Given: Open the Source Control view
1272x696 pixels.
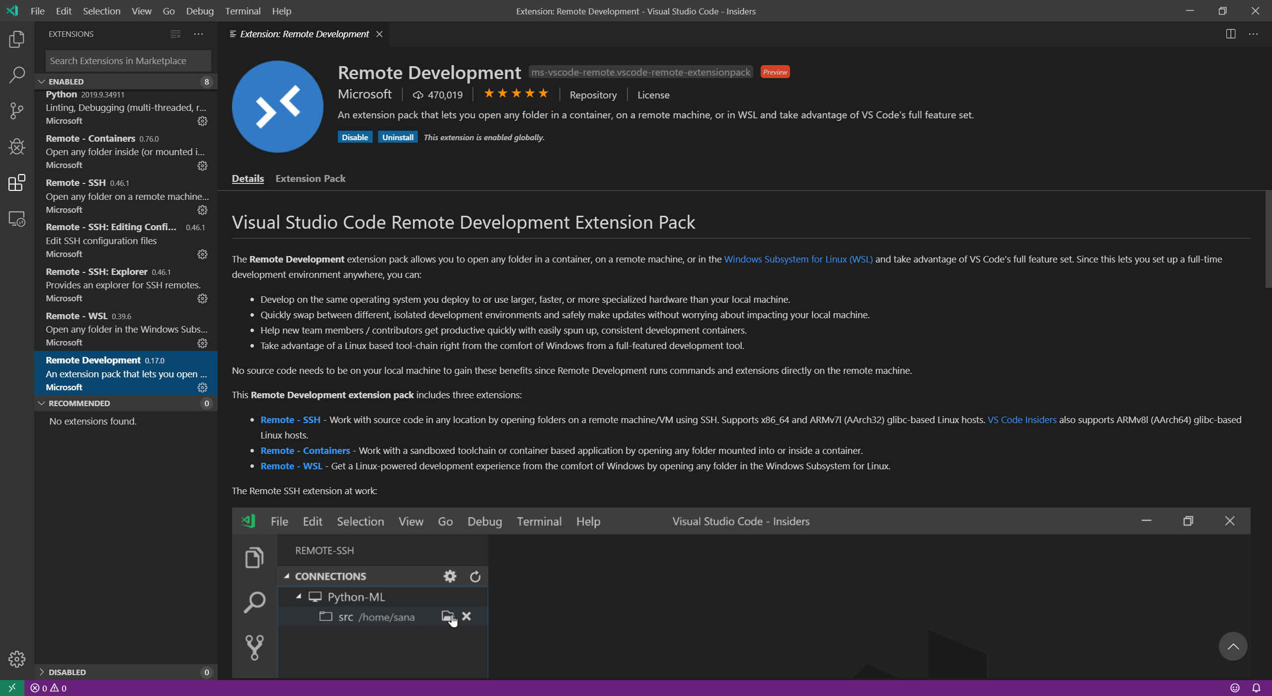Looking at the screenshot, I should click(16, 110).
